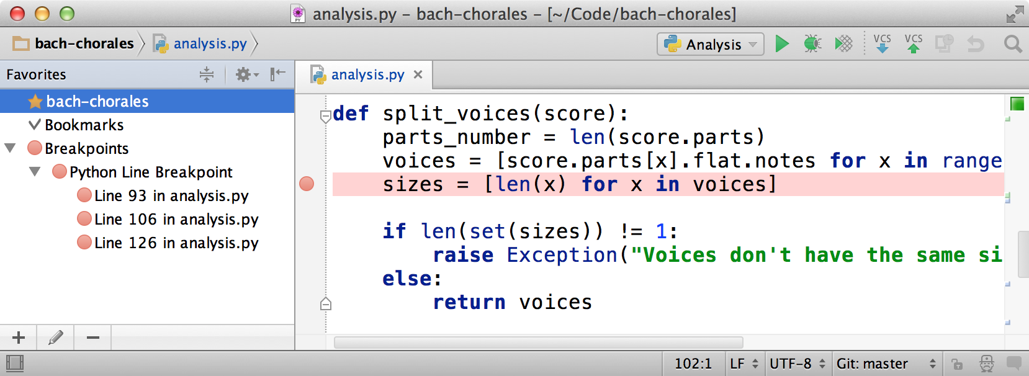The height and width of the screenshot is (376, 1029).
Task: Start debugging with the bug icon
Action: [812, 44]
